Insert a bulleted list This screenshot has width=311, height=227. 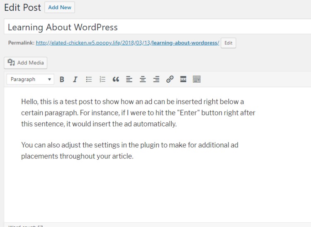pyautogui.click(x=89, y=79)
